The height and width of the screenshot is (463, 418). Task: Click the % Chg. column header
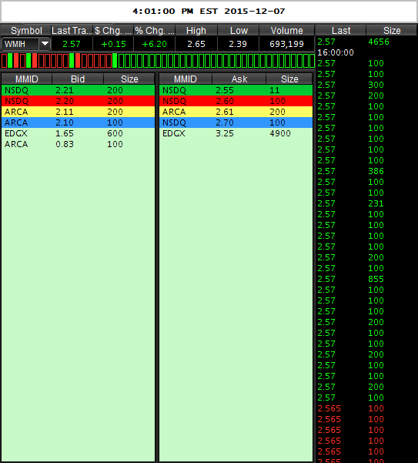(x=155, y=30)
